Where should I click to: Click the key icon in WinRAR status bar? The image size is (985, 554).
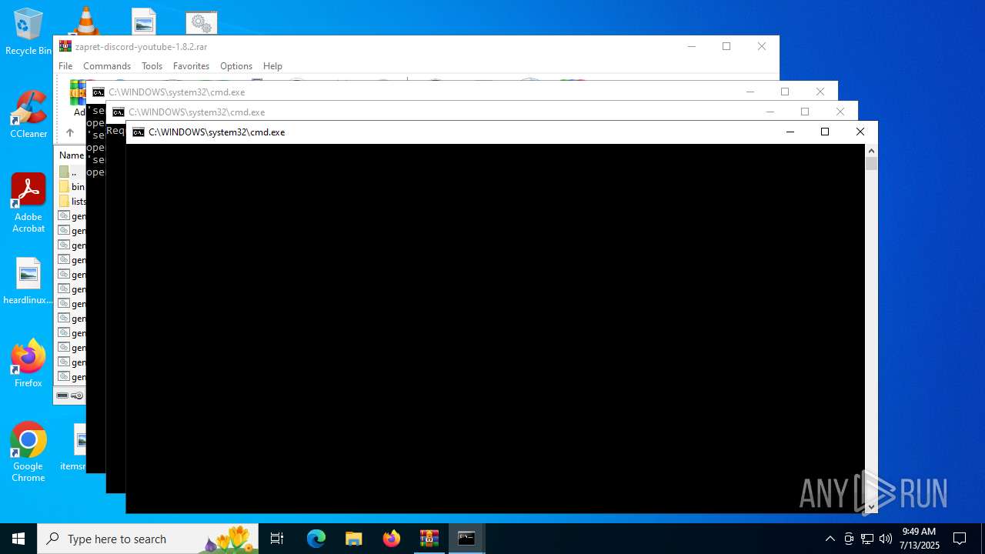point(77,395)
